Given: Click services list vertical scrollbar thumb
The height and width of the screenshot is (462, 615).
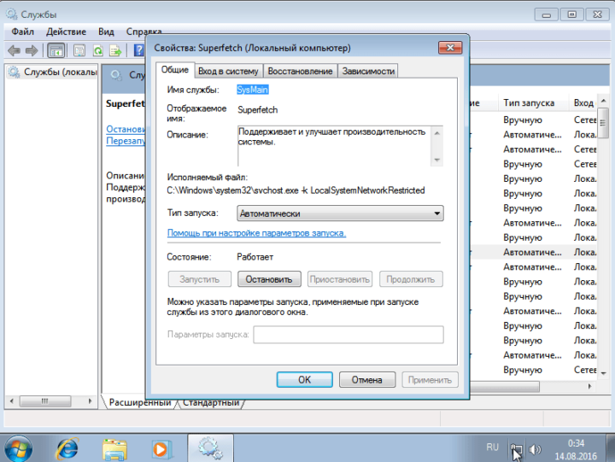Looking at the screenshot, I should [603, 122].
